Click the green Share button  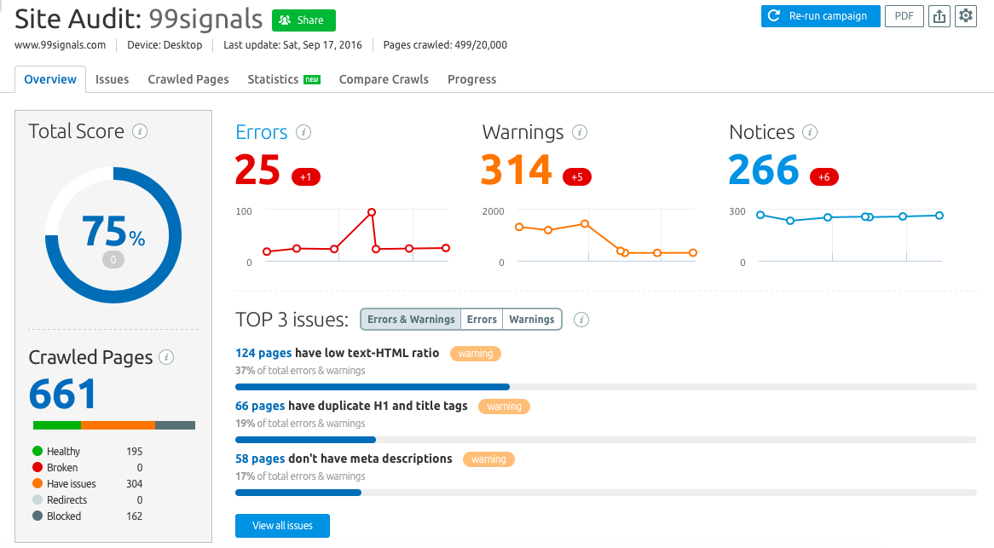click(303, 20)
